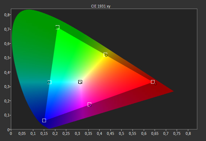Click the measured red circle point

156,84
